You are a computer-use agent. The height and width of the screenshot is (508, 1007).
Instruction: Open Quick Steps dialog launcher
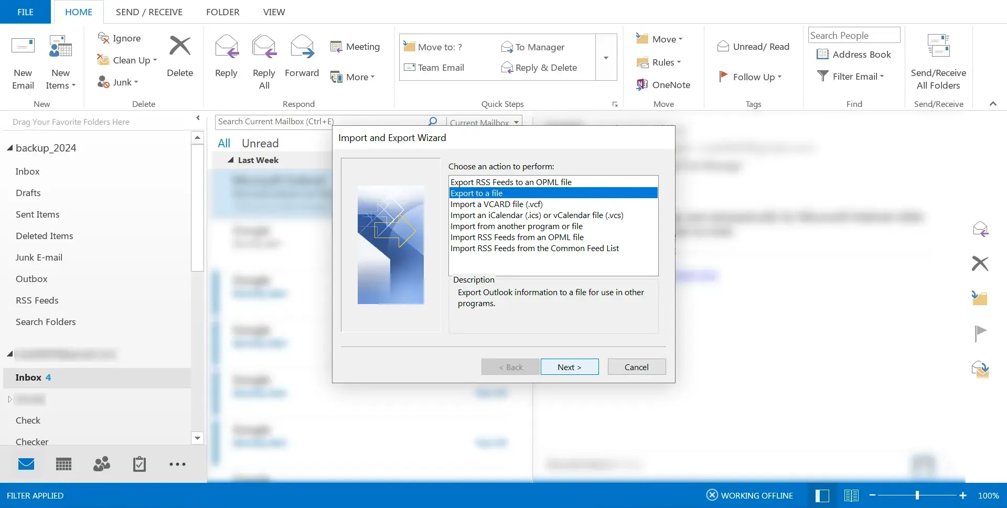(615, 104)
